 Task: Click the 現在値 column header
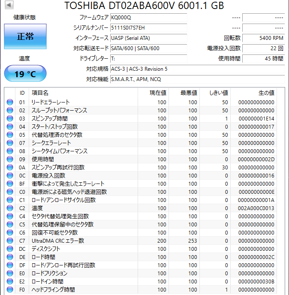point(153,93)
